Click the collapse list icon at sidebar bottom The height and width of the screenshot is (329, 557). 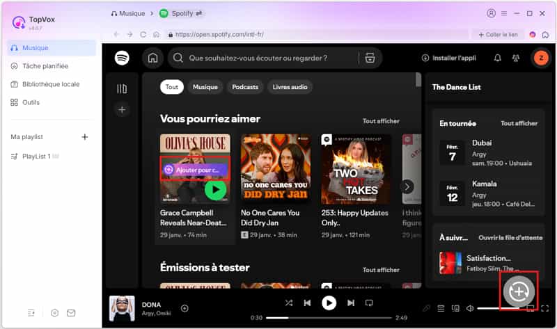[x=31, y=313]
